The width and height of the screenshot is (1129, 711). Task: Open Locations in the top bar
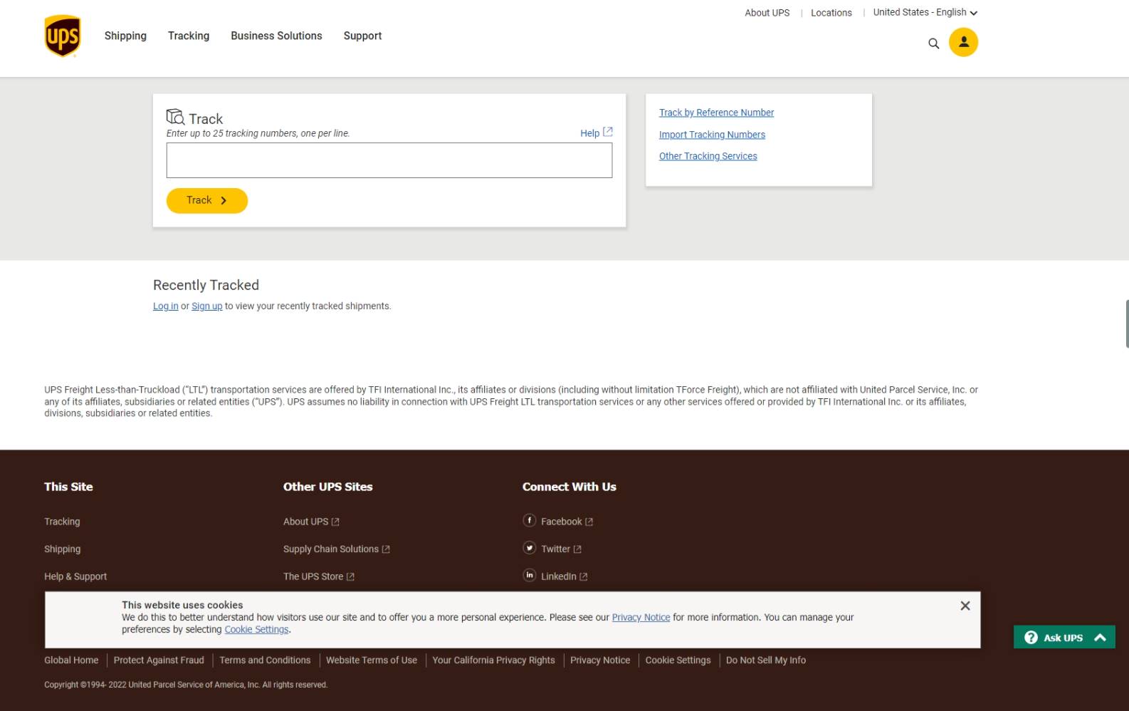(831, 13)
